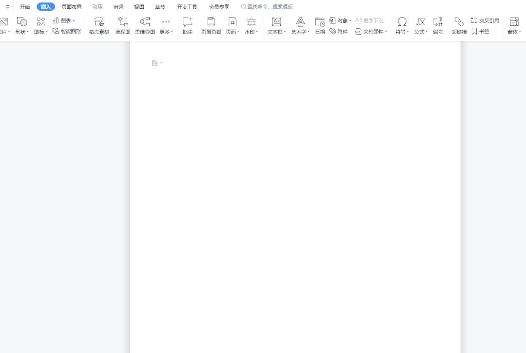Insert a text box (文本框)
This screenshot has width=526, height=353.
pyautogui.click(x=276, y=26)
